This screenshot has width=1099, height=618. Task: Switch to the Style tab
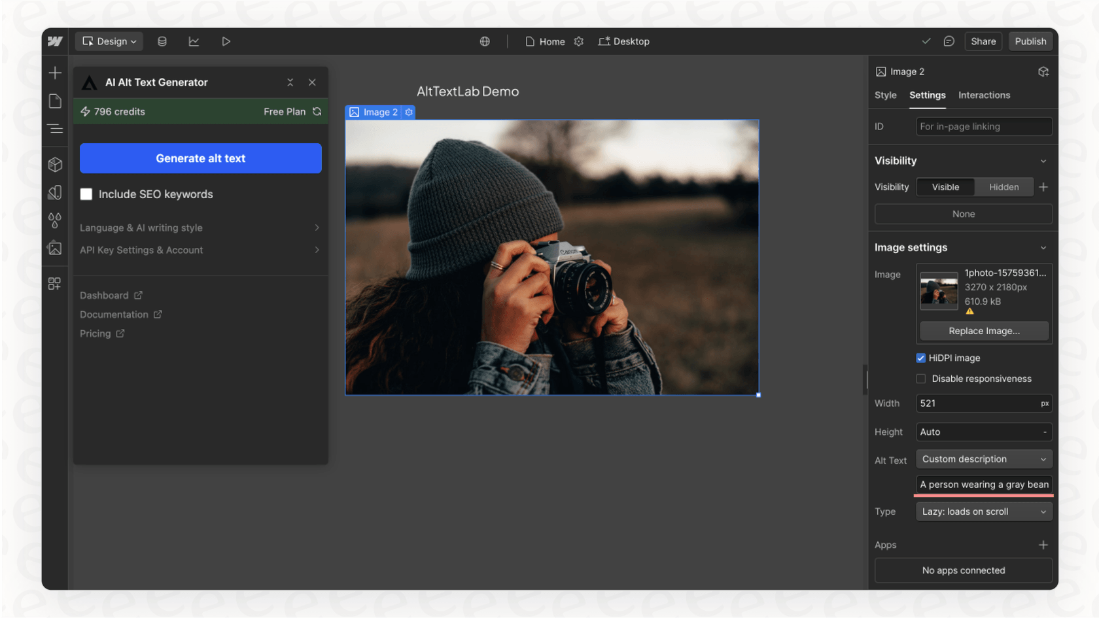tap(885, 95)
